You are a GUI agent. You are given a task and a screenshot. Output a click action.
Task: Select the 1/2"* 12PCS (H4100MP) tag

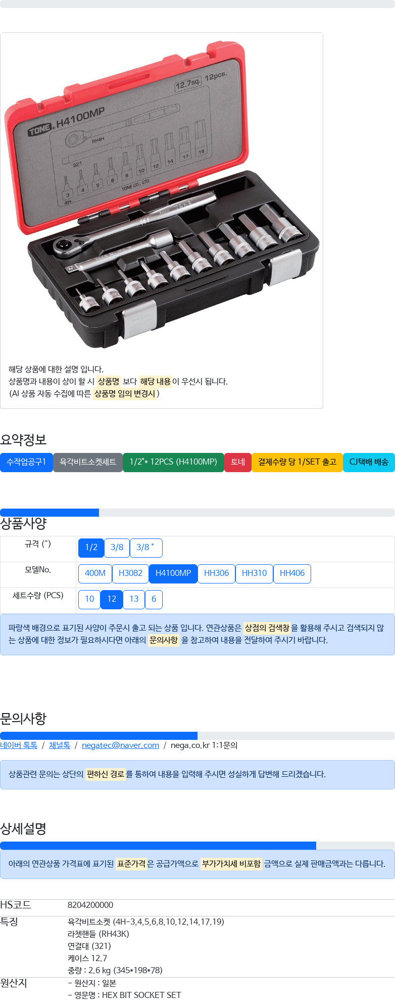[173, 462]
